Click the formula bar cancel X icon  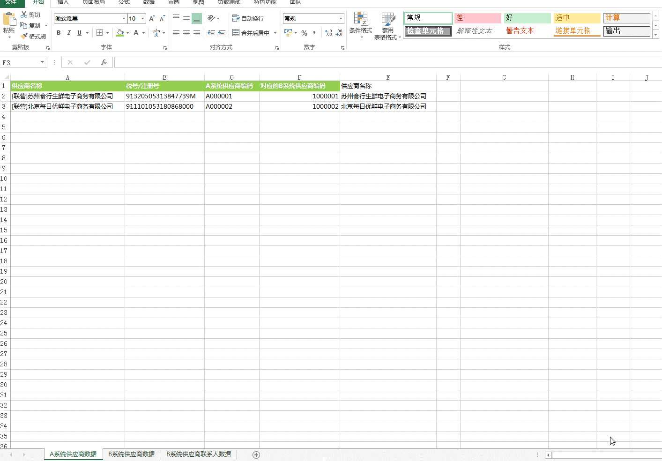[x=70, y=62]
